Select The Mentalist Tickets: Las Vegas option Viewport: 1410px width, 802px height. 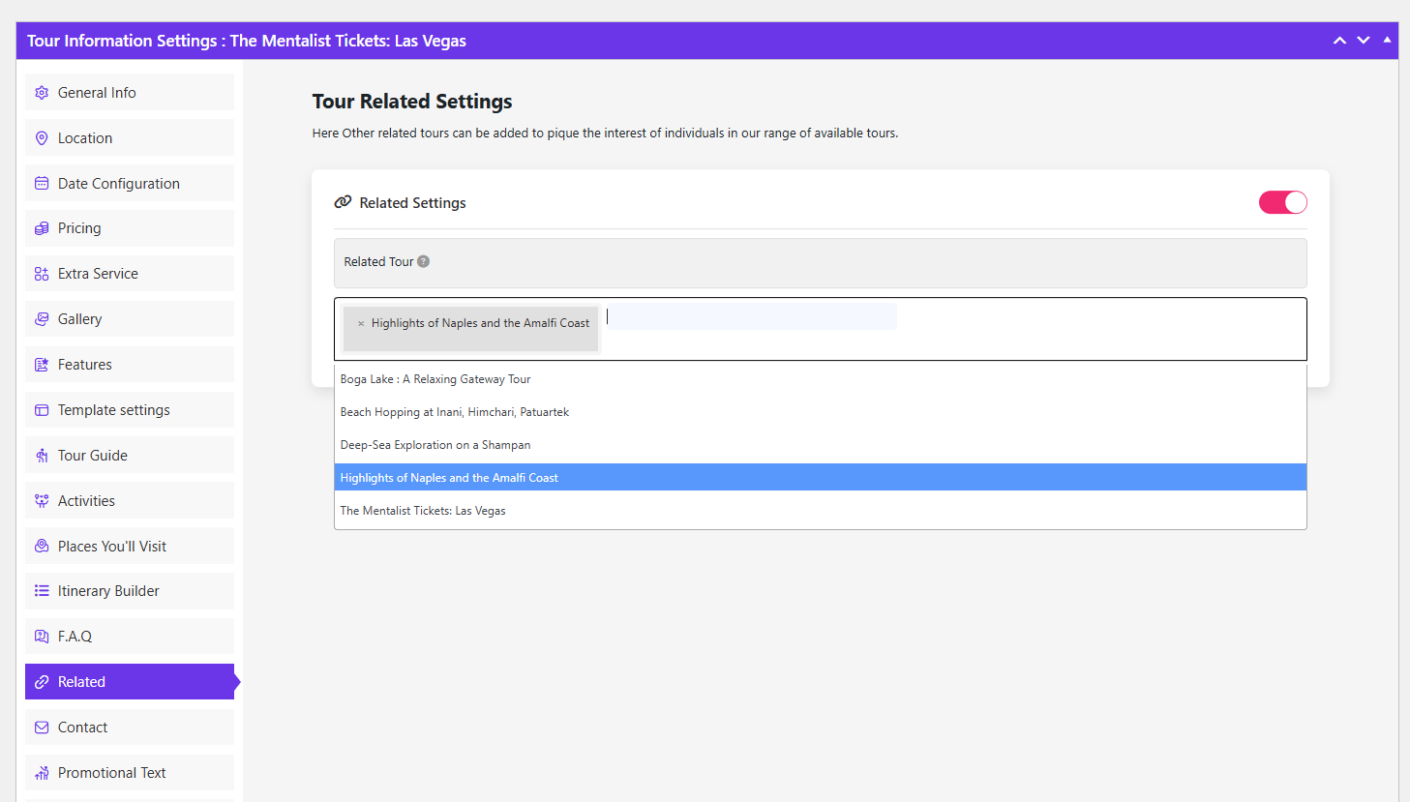[x=423, y=511]
